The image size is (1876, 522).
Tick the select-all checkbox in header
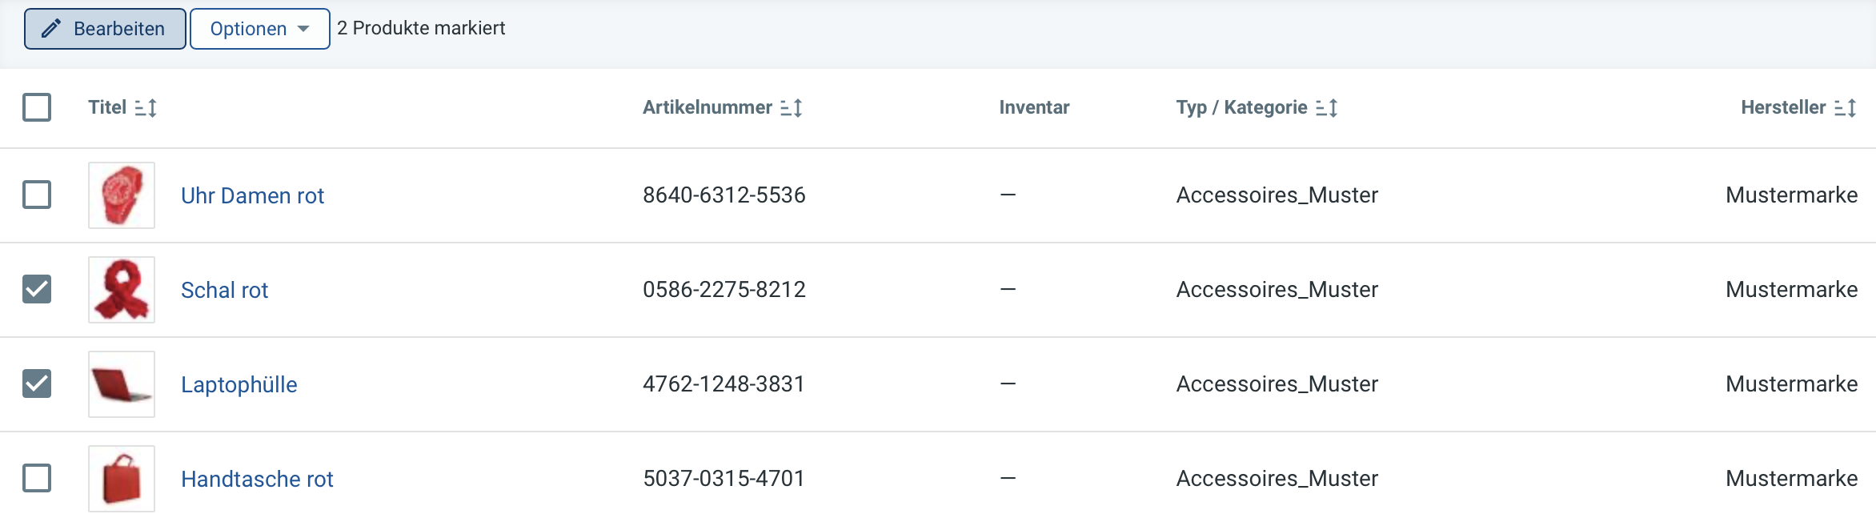tap(37, 107)
